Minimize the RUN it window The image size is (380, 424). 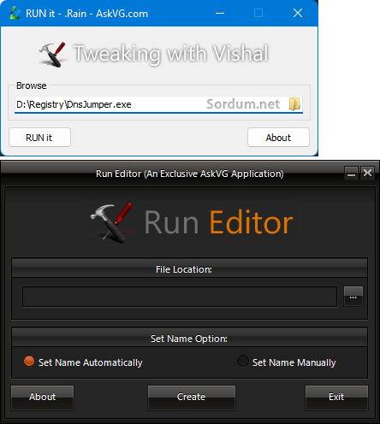point(220,13)
